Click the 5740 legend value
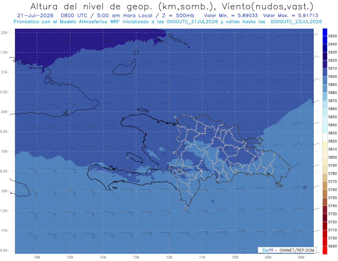The height and width of the screenshot is (261, 338). pyautogui.click(x=332, y=206)
